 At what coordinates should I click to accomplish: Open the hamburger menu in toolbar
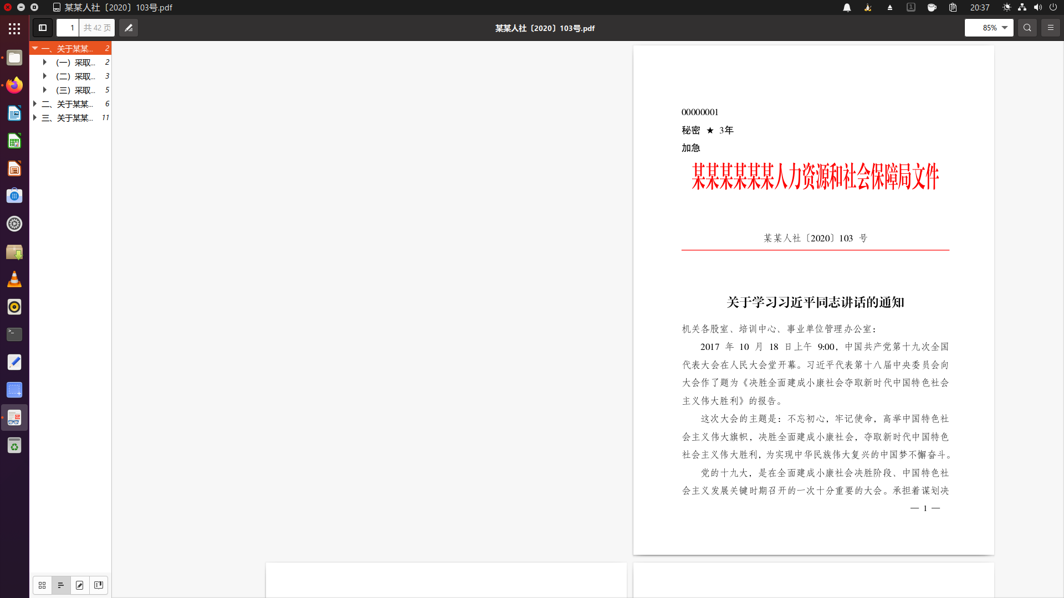pos(1051,28)
